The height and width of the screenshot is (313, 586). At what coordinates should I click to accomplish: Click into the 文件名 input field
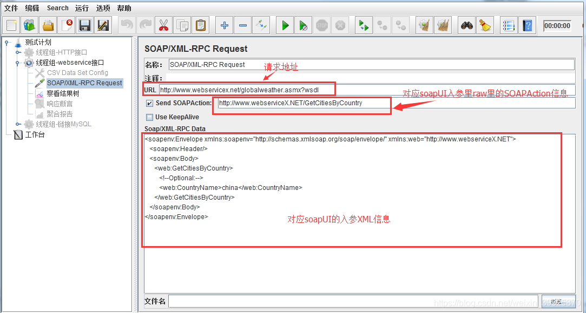point(354,301)
